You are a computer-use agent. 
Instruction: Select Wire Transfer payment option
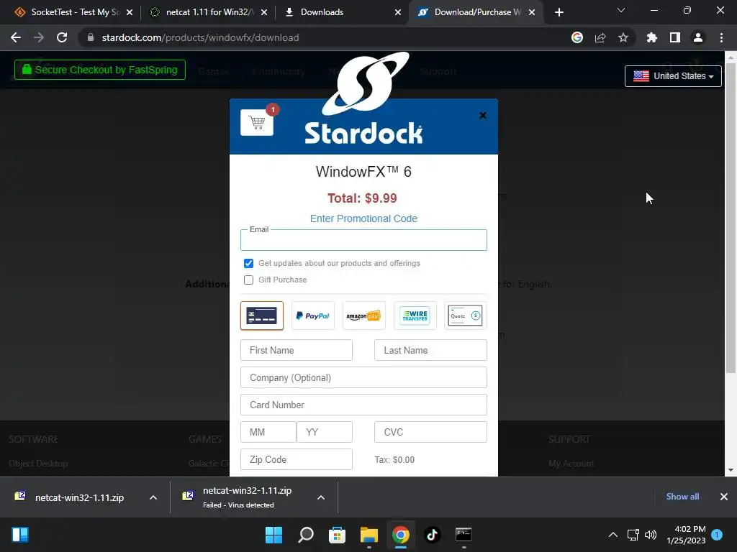point(415,316)
